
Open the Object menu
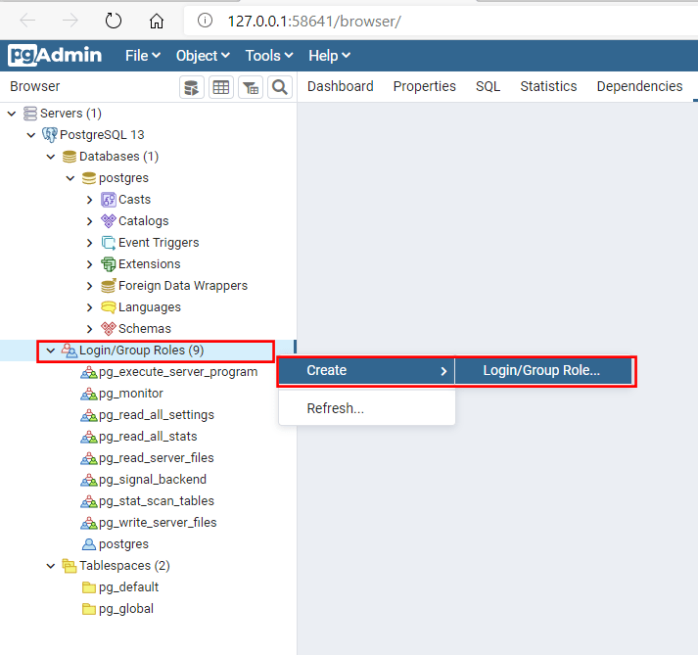(x=203, y=56)
